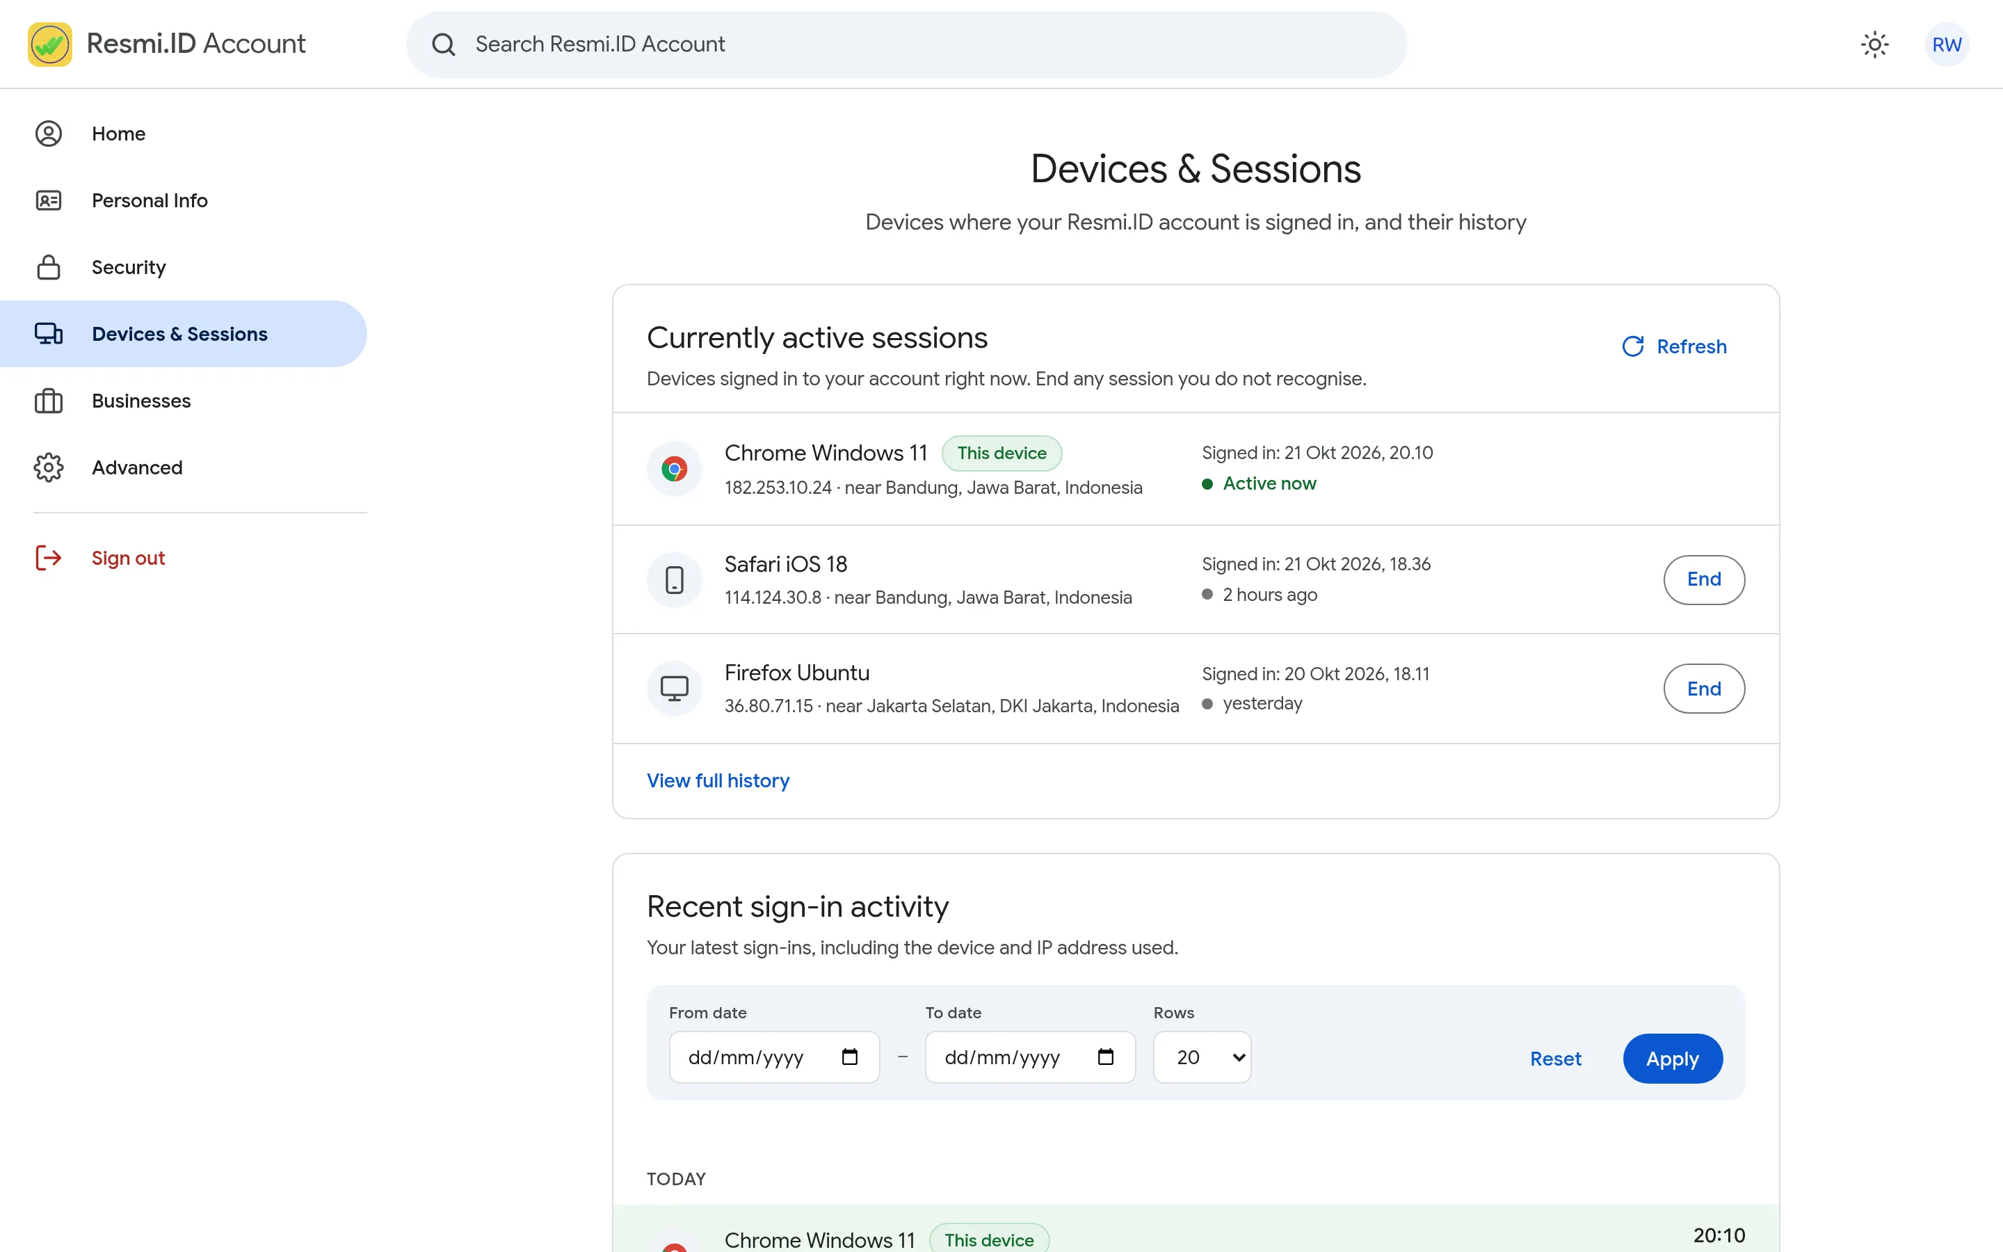Click the Resmi.ID checkmark logo
2003x1252 pixels.
49,44
